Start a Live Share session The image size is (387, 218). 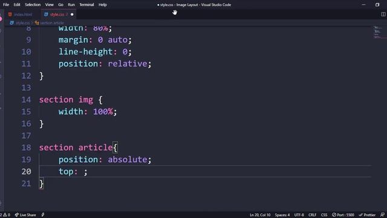click(x=25, y=215)
